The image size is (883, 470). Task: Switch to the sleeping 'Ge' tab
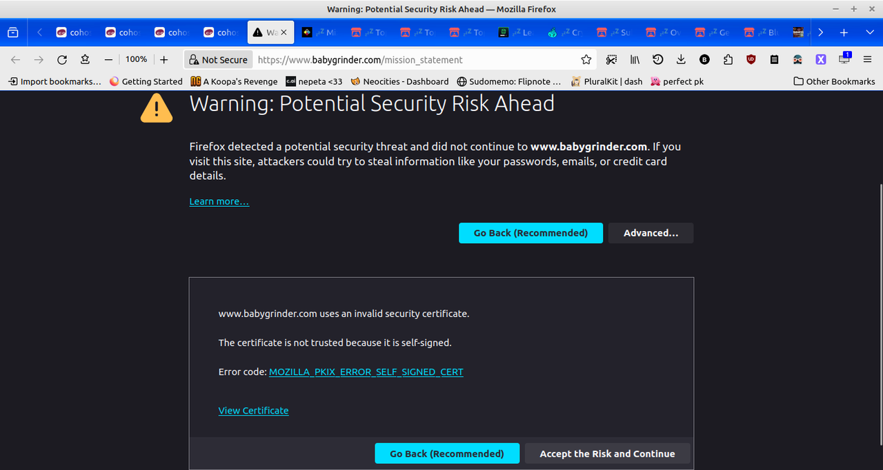click(713, 32)
